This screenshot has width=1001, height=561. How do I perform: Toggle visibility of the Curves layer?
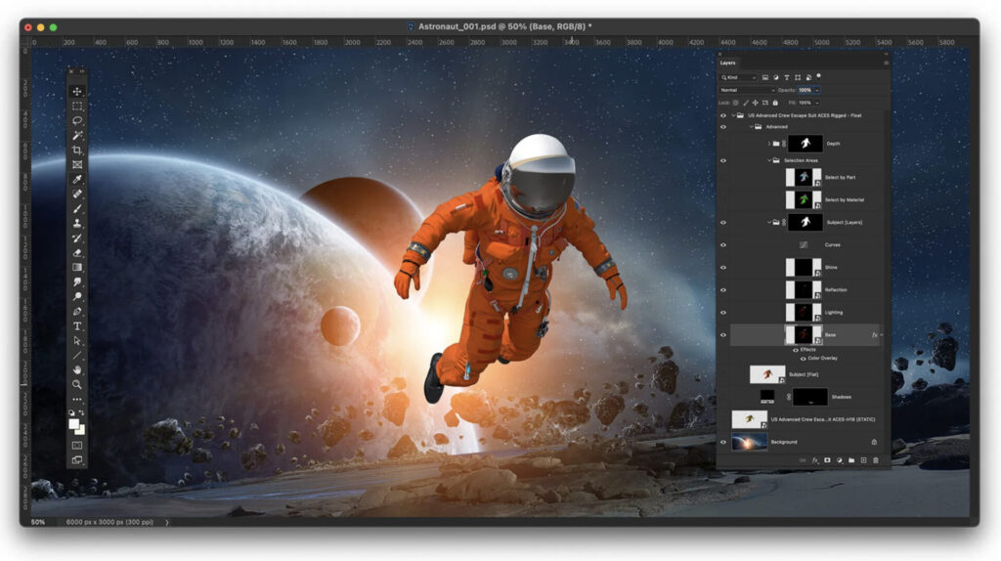point(723,244)
